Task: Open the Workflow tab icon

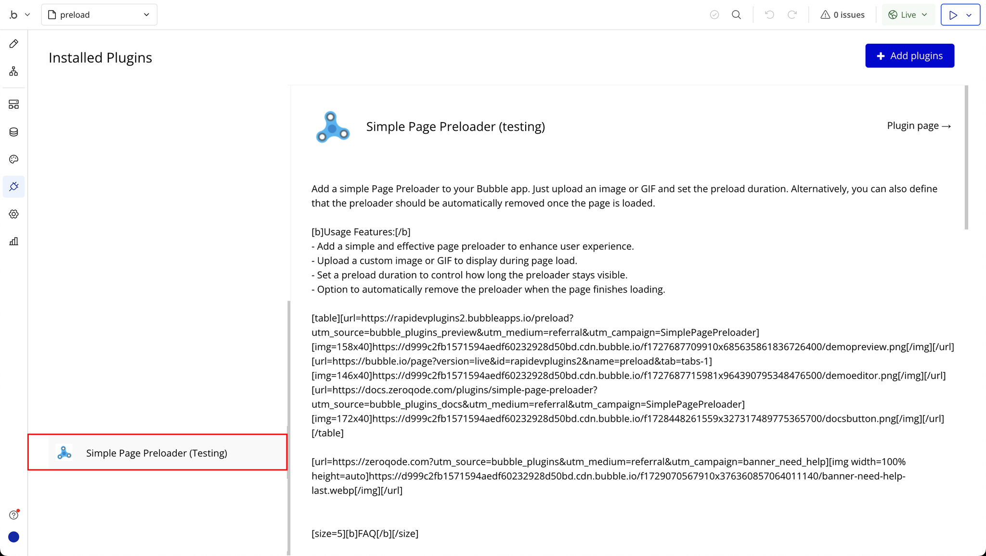Action: (x=13, y=72)
